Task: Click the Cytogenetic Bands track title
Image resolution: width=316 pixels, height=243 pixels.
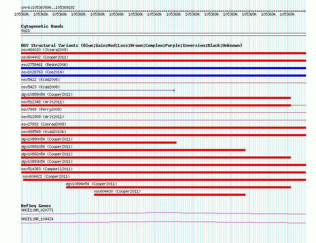Action: pyautogui.click(x=42, y=26)
